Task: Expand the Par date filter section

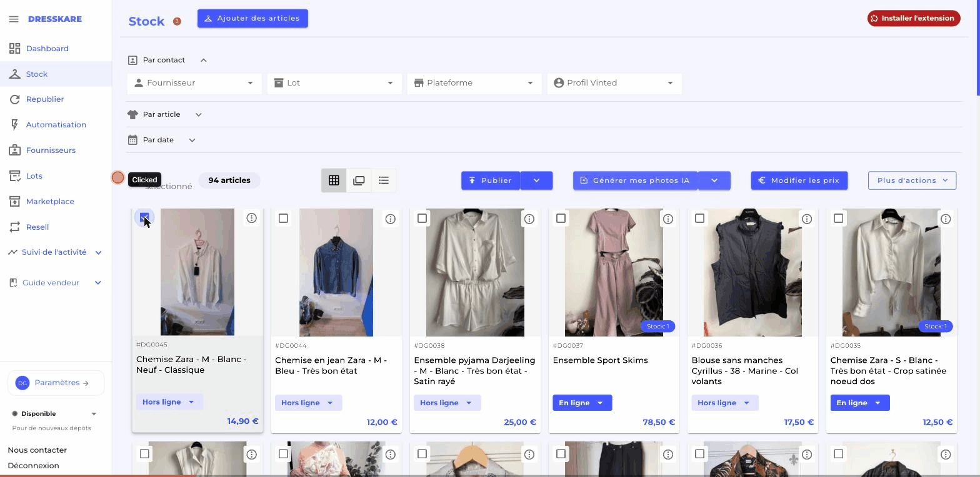Action: [x=192, y=140]
